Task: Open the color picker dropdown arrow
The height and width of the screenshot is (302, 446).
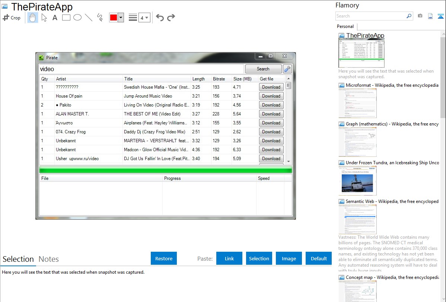Action: point(121,18)
